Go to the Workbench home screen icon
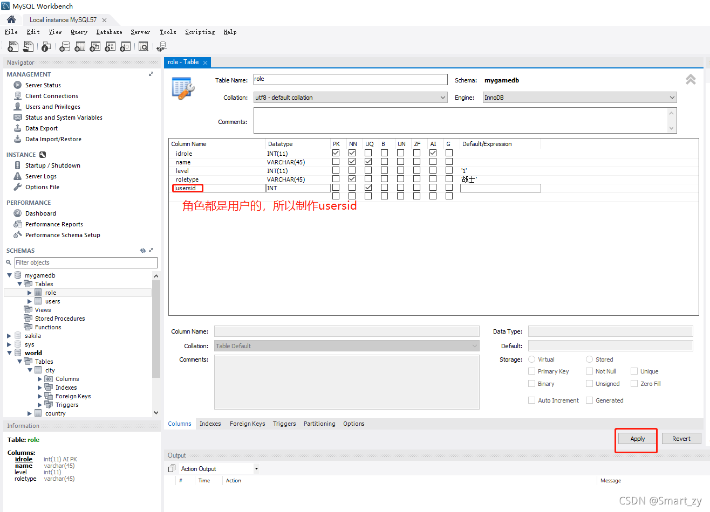Image resolution: width=710 pixels, height=512 pixels. click(x=11, y=19)
